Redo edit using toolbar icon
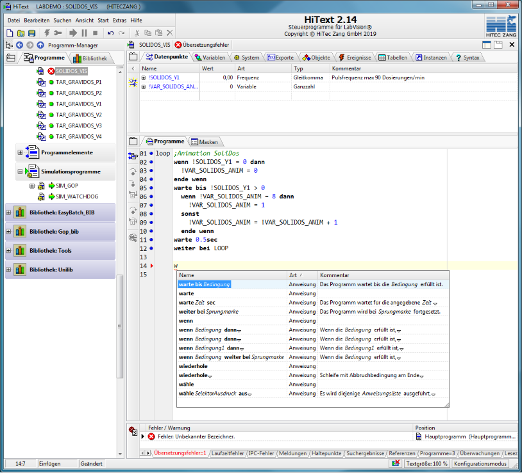Screen dimensions: 522x473 (x=121, y=33)
